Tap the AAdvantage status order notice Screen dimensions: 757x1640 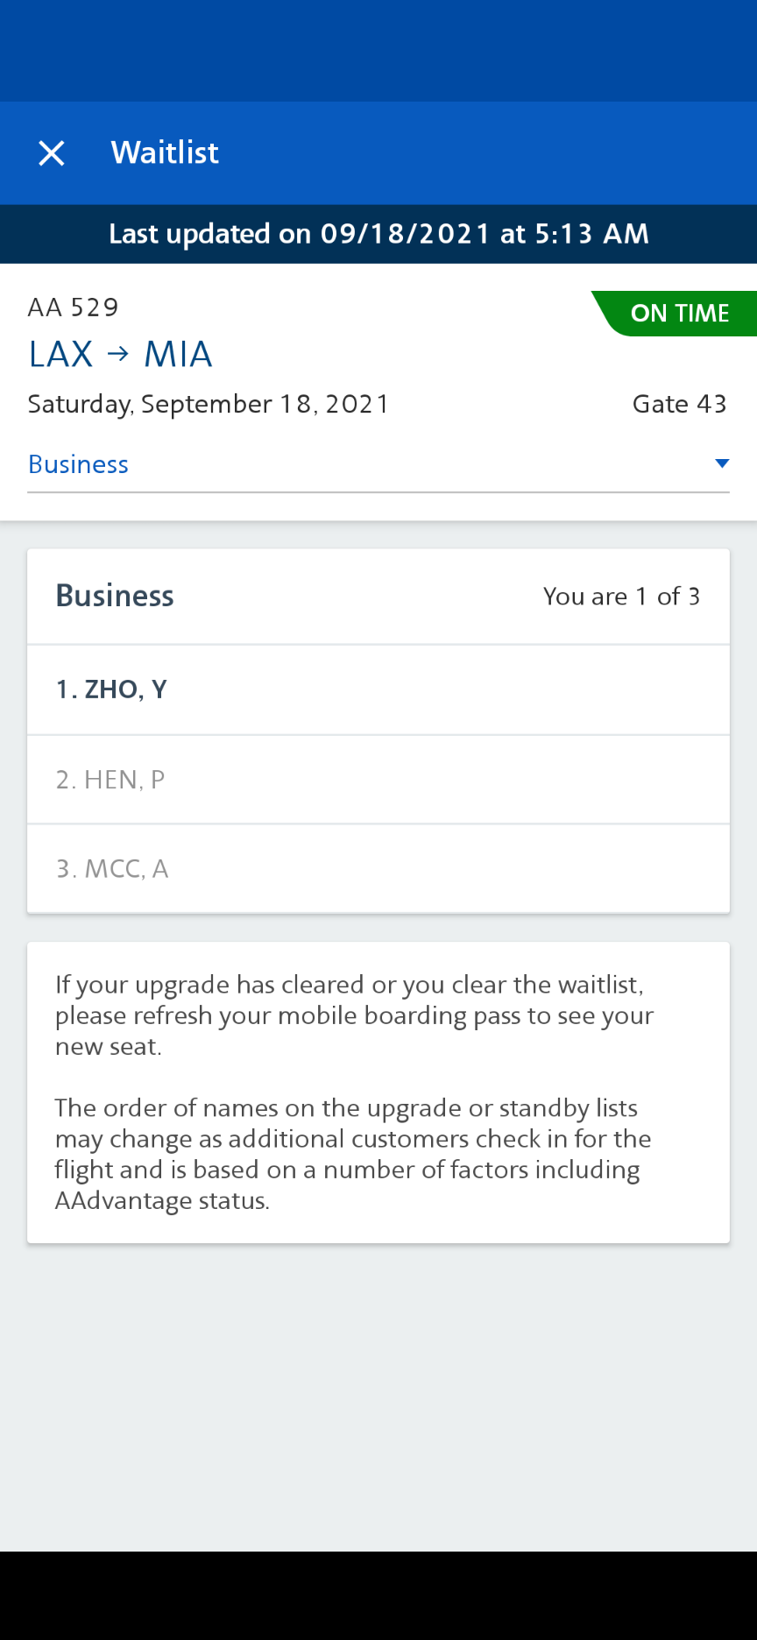coord(353,1154)
